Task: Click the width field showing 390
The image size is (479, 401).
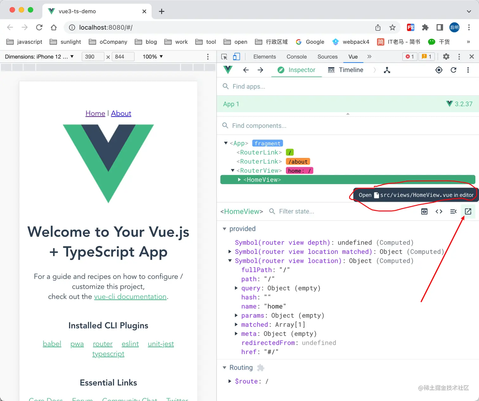Action: point(93,57)
